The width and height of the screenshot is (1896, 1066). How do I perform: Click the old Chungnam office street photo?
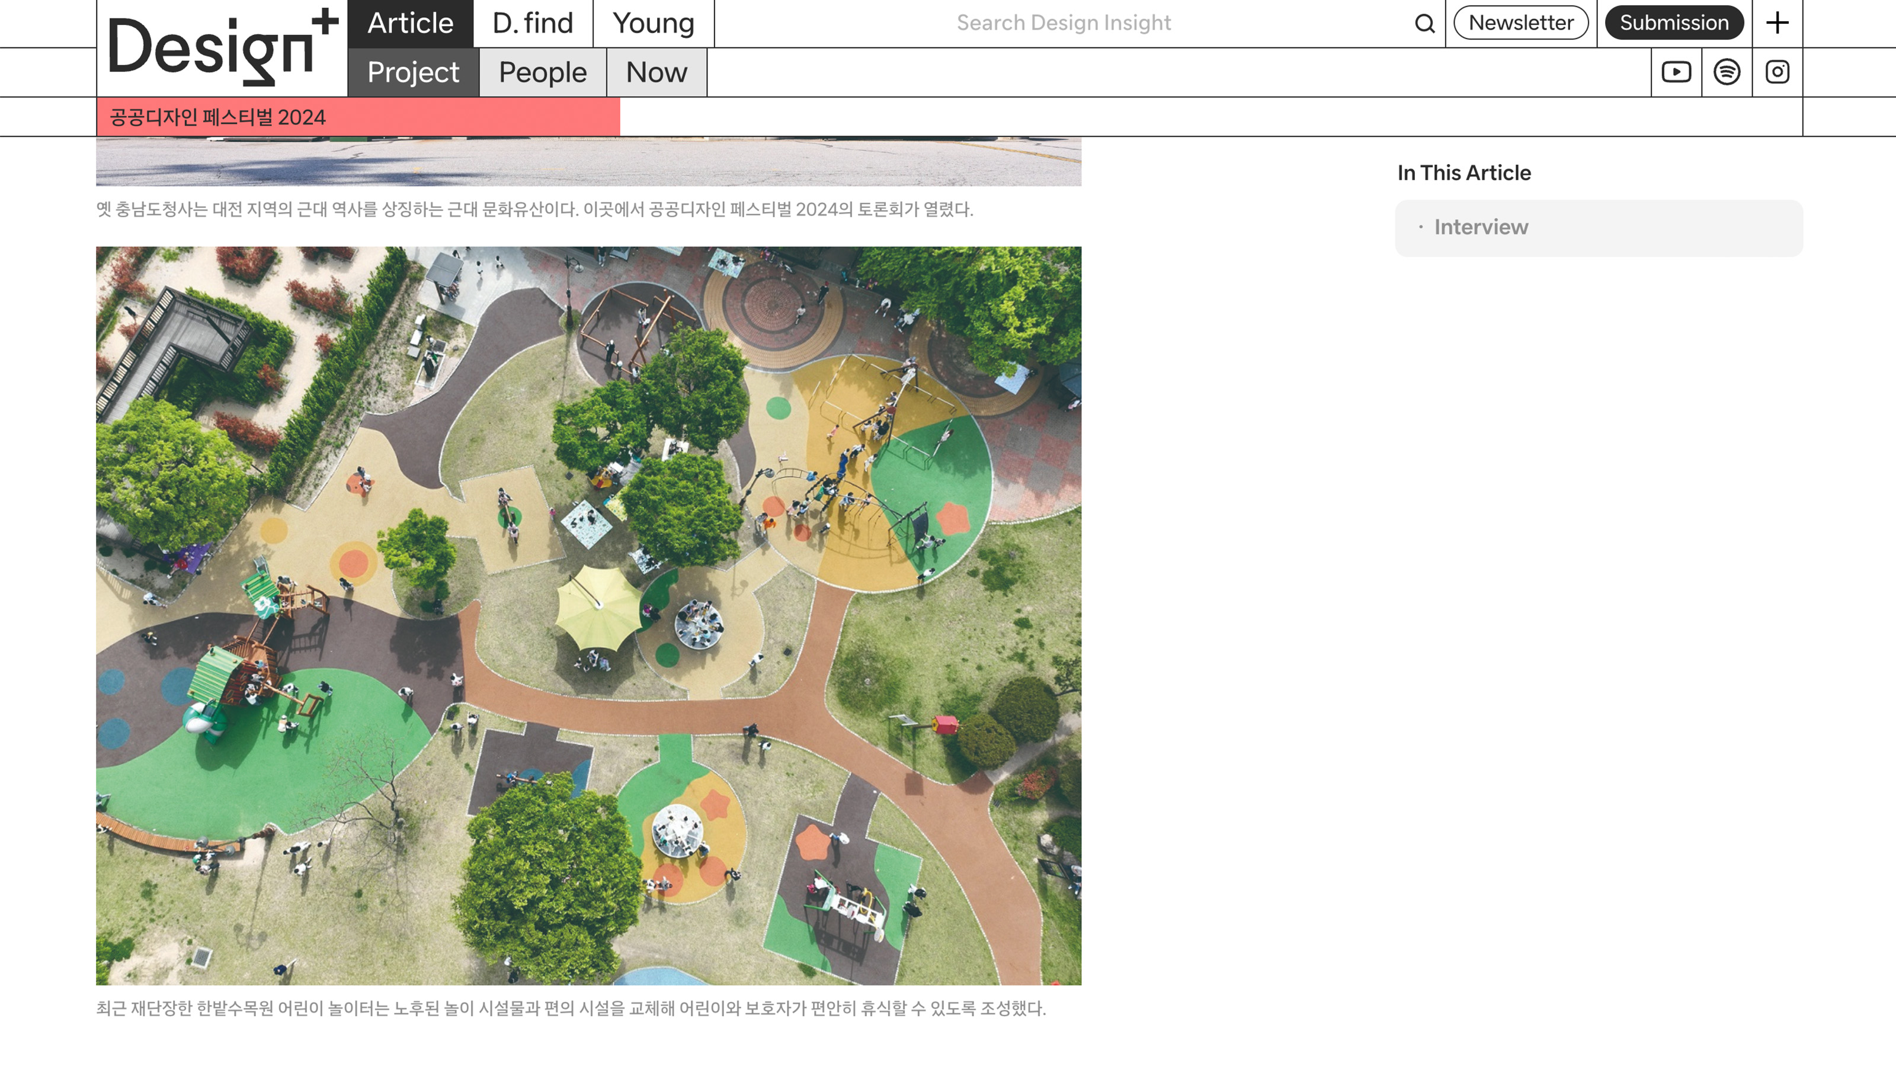588,161
